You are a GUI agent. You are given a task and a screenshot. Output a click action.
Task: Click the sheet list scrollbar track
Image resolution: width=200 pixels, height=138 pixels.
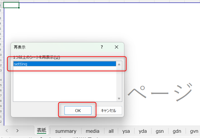[x=119, y=82]
